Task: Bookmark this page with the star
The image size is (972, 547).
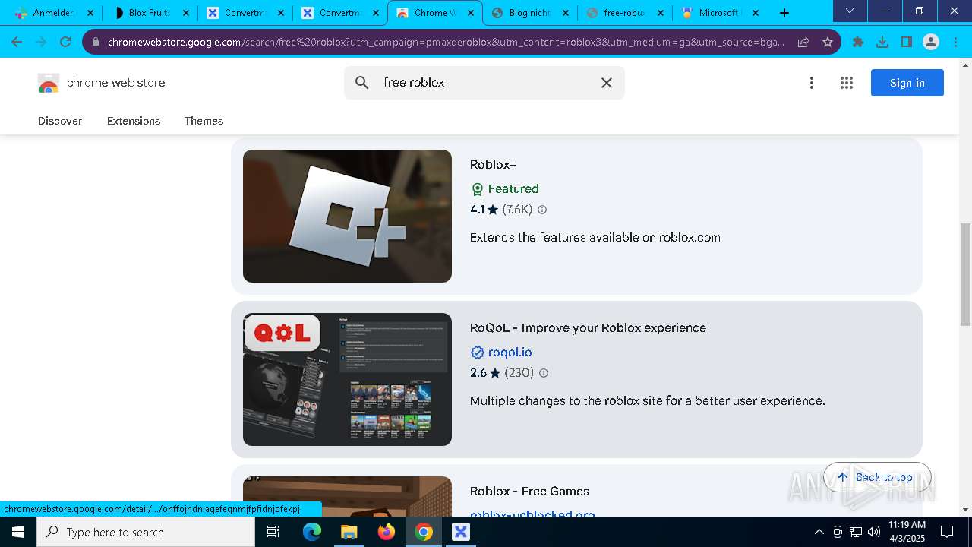Action: coord(828,42)
